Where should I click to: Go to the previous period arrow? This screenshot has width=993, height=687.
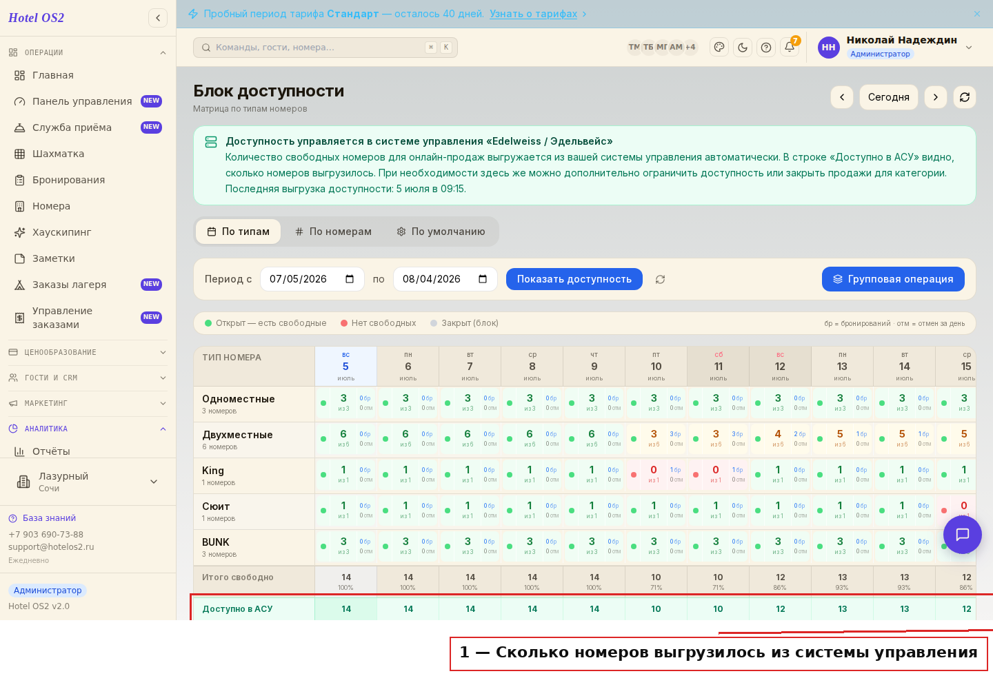pyautogui.click(x=842, y=97)
